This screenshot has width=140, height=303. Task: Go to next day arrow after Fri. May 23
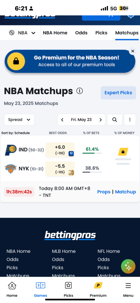tap(101, 120)
